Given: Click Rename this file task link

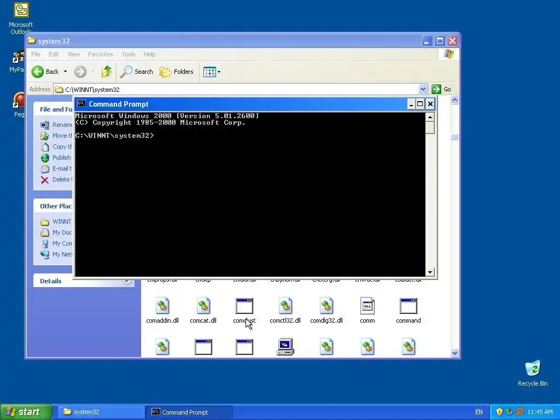Looking at the screenshot, I should [x=56, y=125].
